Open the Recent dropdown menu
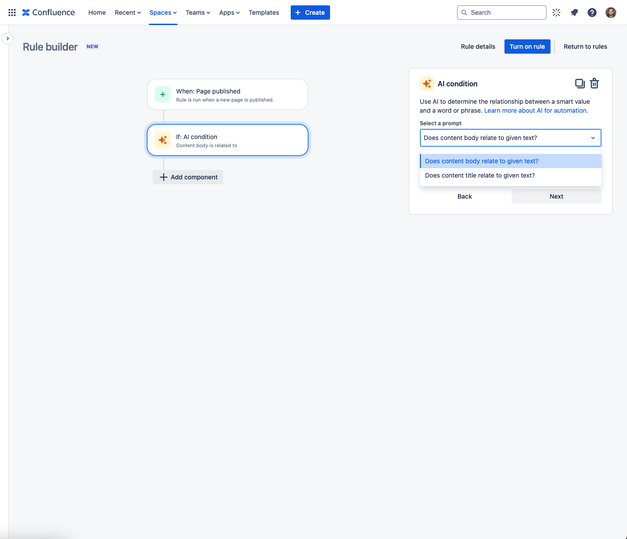 tap(128, 13)
